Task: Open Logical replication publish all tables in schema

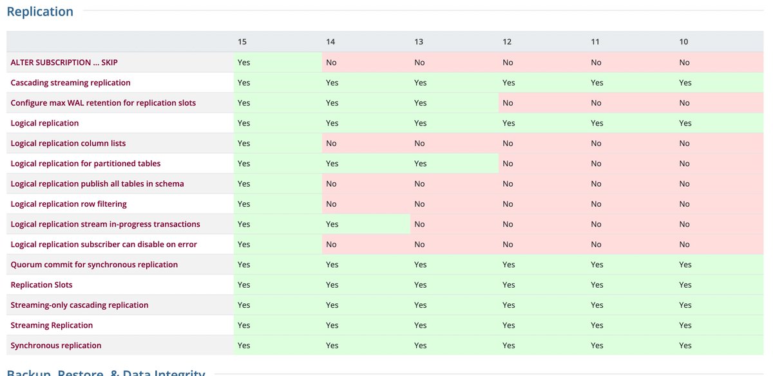Action: [x=97, y=183]
